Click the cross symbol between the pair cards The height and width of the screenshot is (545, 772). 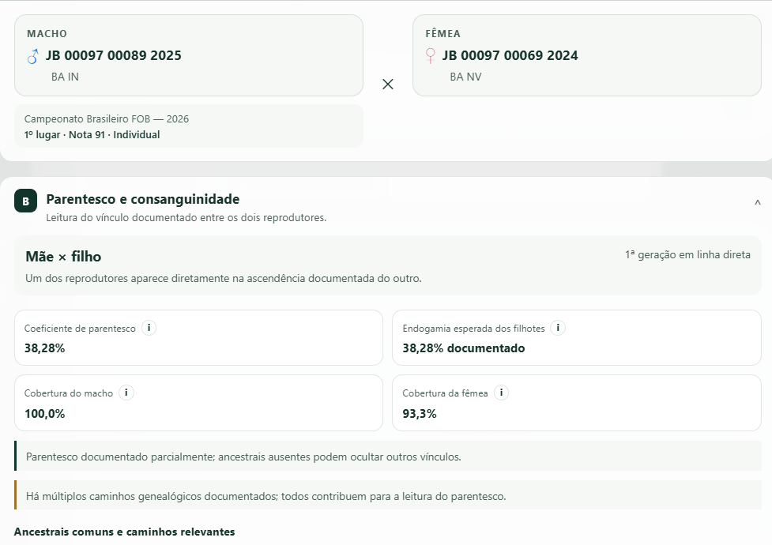click(x=388, y=85)
